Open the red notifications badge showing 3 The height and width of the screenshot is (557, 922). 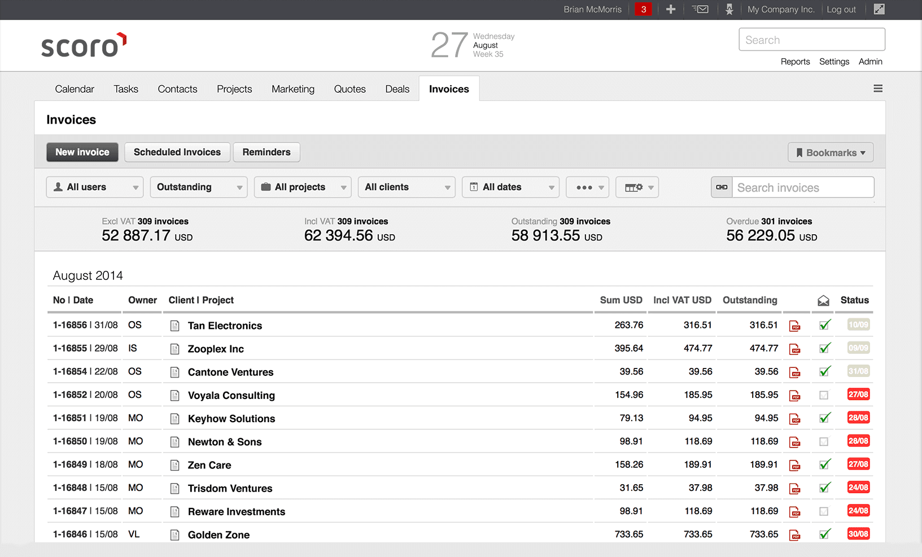[x=643, y=9]
